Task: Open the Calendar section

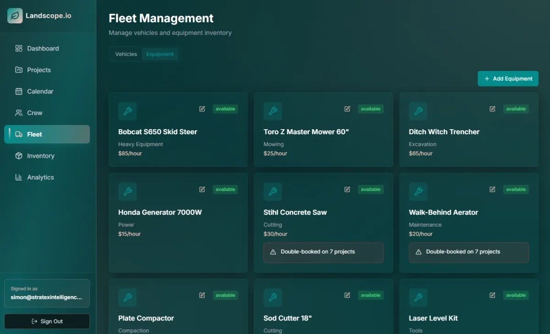Action: point(40,92)
